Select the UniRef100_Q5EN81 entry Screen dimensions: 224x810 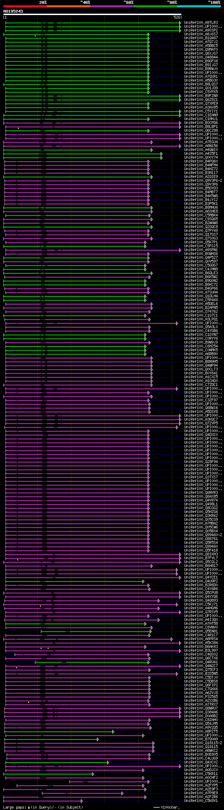tap(201, 631)
